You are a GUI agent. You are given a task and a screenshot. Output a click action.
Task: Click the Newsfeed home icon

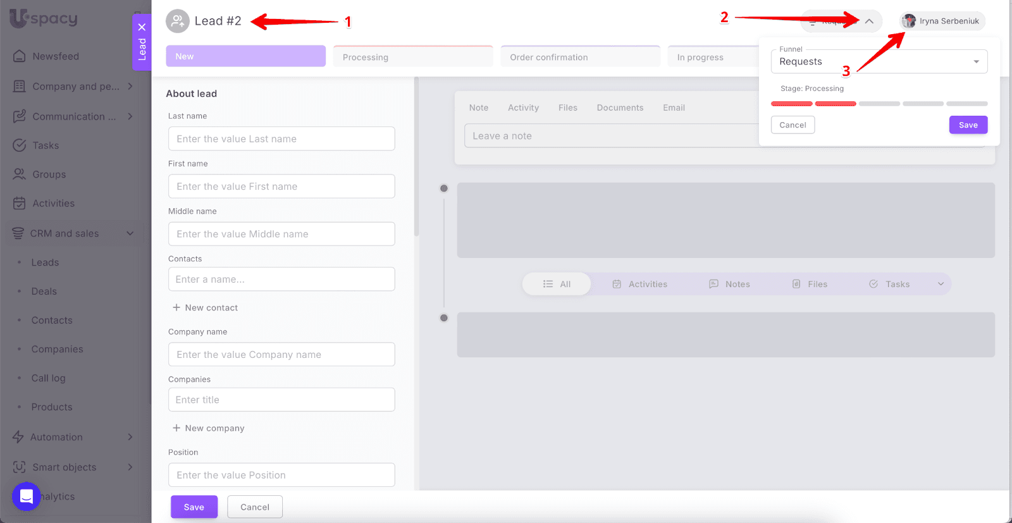click(20, 56)
